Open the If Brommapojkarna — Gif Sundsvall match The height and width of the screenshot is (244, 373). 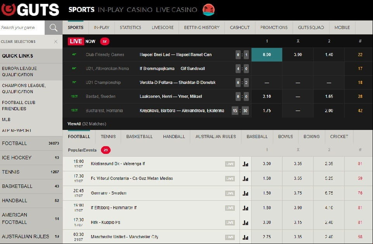point(172,69)
